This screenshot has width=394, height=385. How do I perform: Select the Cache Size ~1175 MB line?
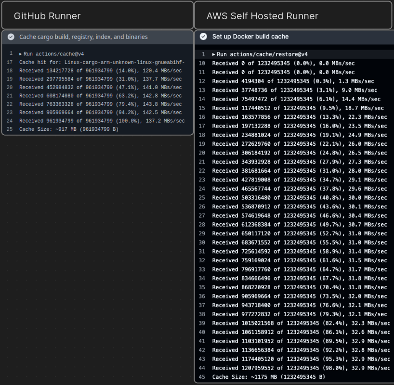pos(269,377)
